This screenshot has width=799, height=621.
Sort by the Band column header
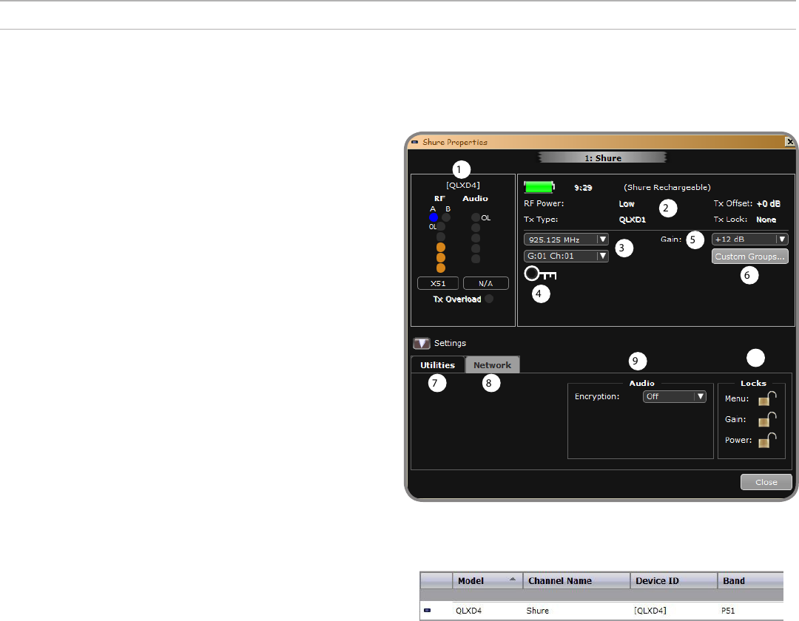point(751,581)
